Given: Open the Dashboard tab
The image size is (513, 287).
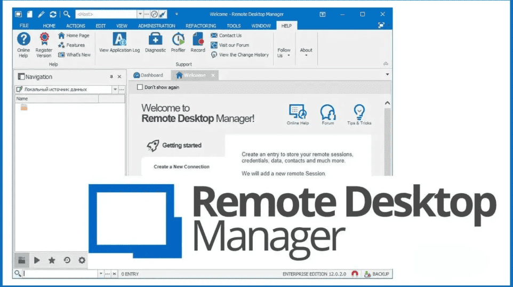Looking at the screenshot, I should pos(148,75).
